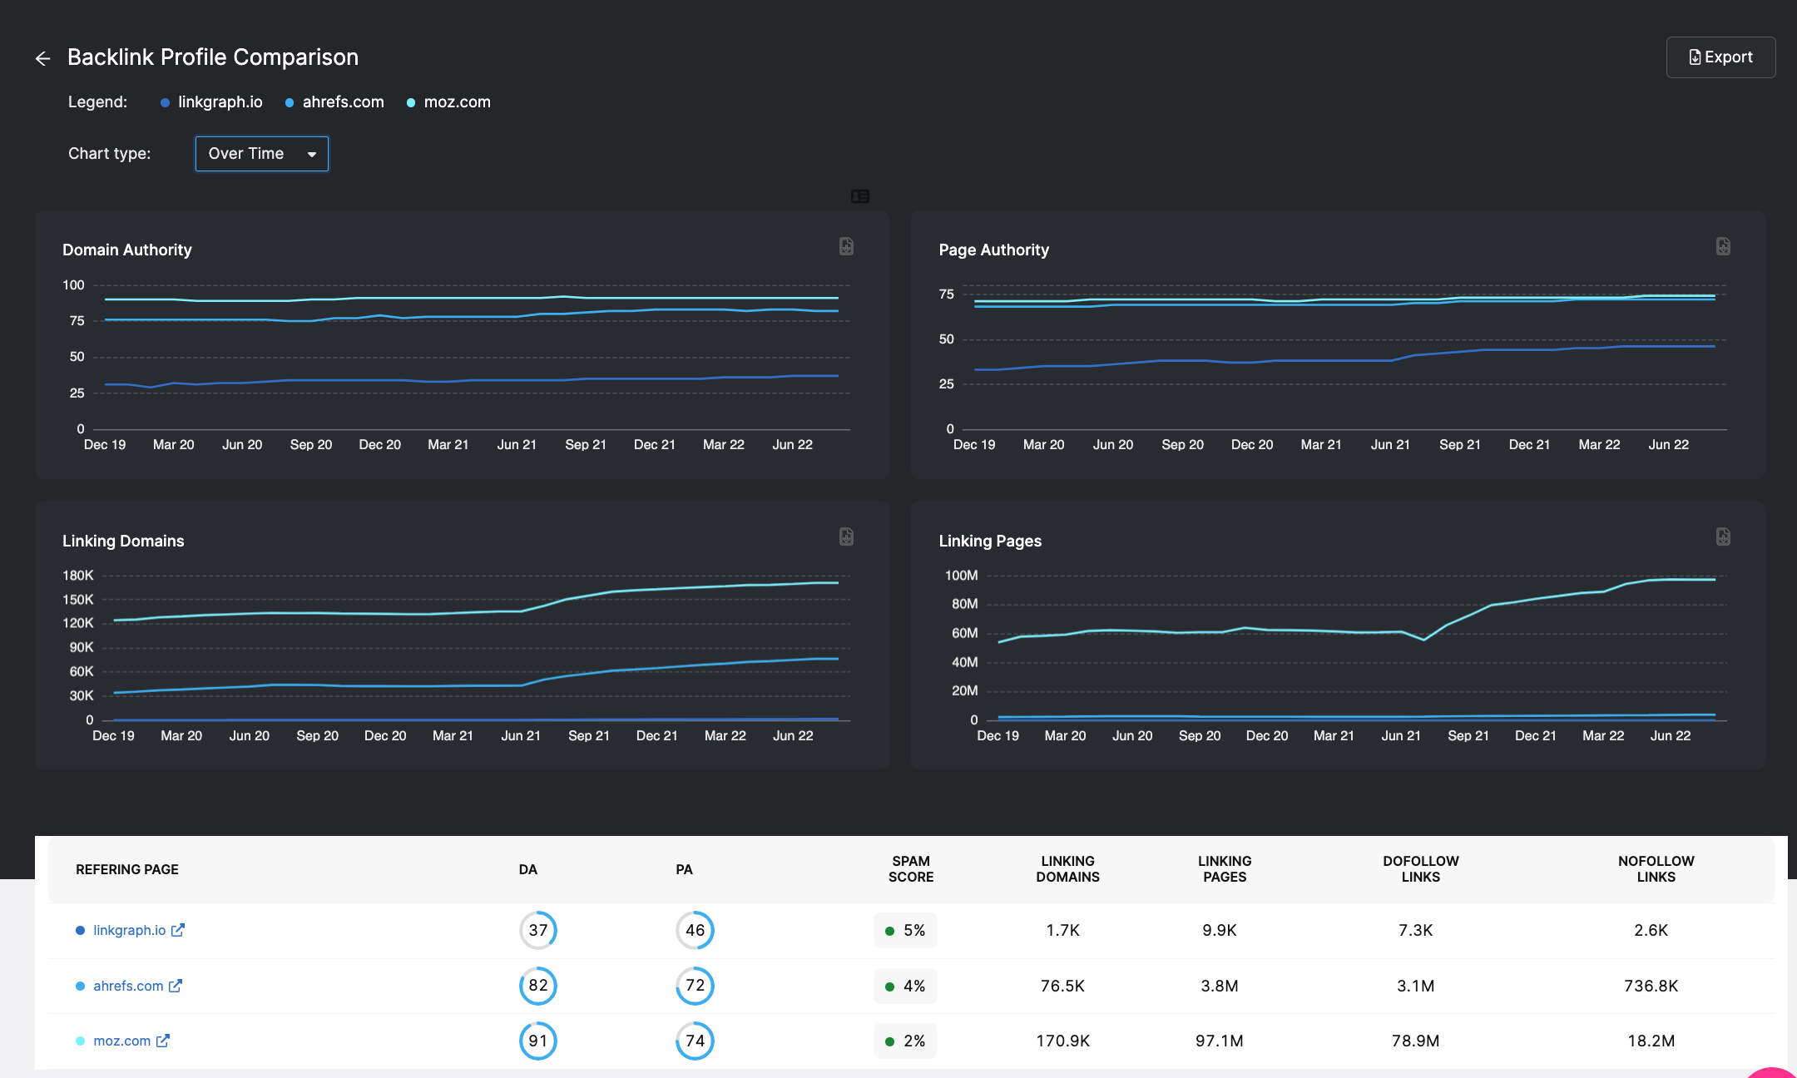1797x1078 pixels.
Task: Click the SPAM SCORE column header
Action: (911, 869)
